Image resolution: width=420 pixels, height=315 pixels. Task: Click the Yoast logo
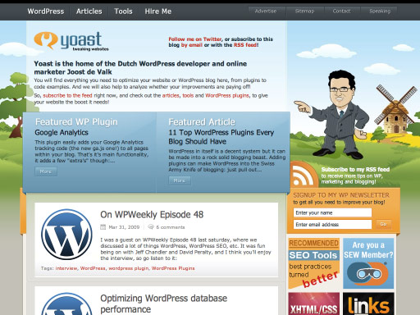[71, 41]
